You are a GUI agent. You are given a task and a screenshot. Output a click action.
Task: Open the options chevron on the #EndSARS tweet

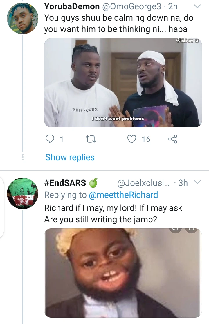click(x=197, y=182)
